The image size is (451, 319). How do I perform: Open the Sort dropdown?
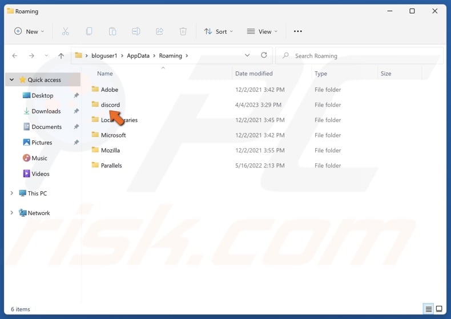(x=218, y=31)
